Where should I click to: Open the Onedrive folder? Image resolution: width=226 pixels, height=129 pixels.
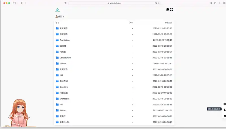click(114, 87)
